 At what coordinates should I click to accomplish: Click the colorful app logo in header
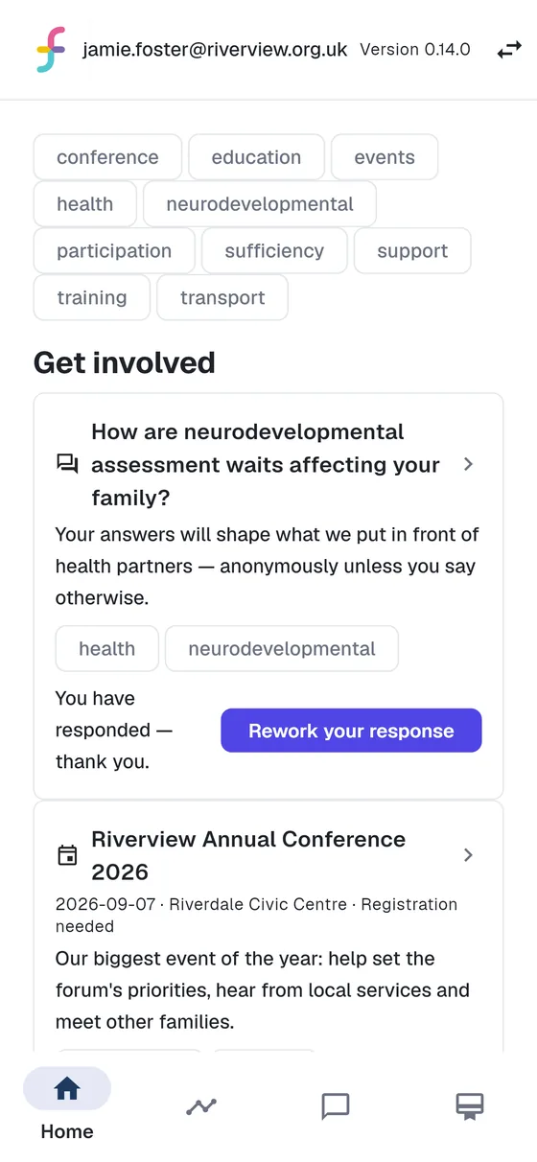51,50
